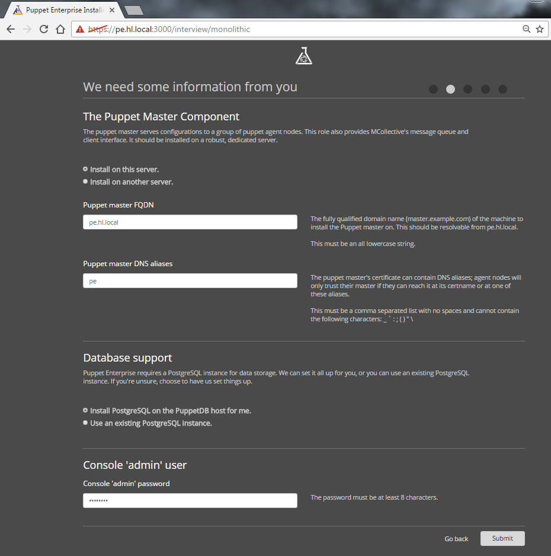Screen dimensions: 551x556
Task: Click the 'Puppet master FQDN' label
Action: 118,205
